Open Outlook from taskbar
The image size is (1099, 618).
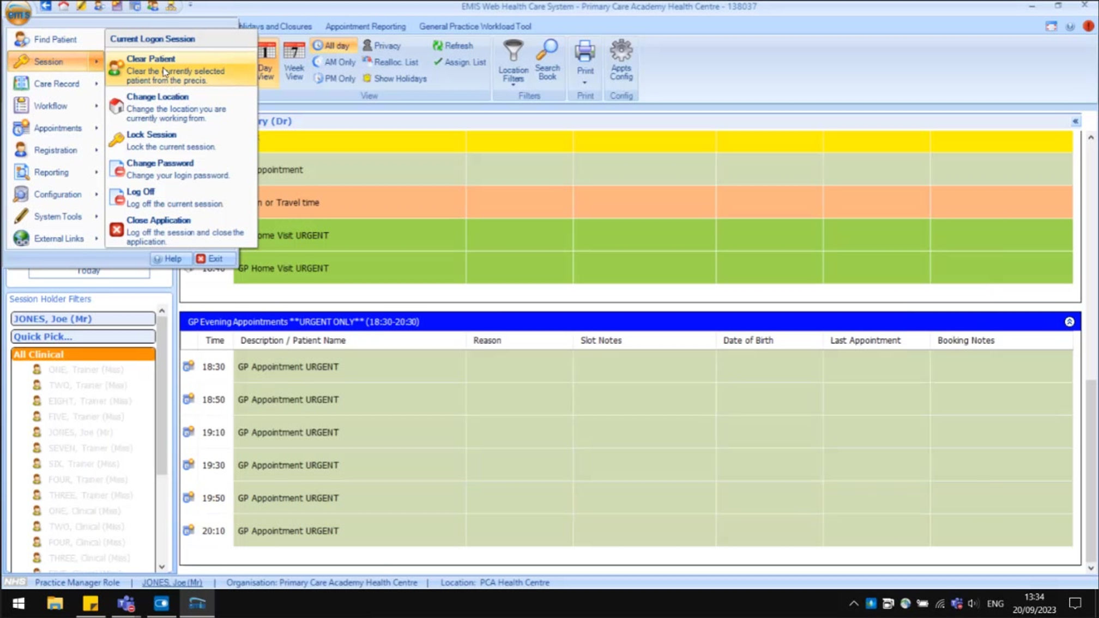point(161,603)
